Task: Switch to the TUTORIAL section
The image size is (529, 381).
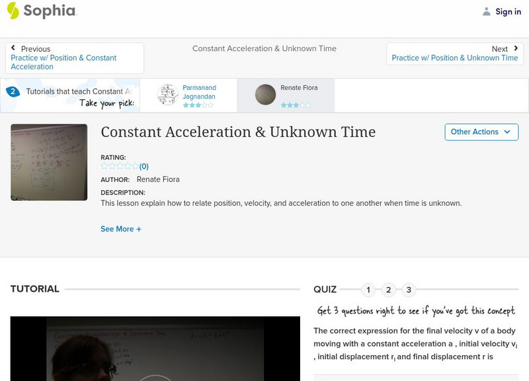Action: 34,288
